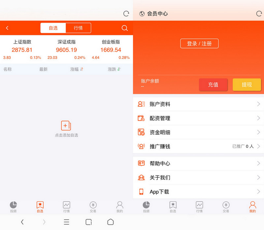Click the 最新 column header
This screenshot has width=264, height=230.
pos(44,69)
